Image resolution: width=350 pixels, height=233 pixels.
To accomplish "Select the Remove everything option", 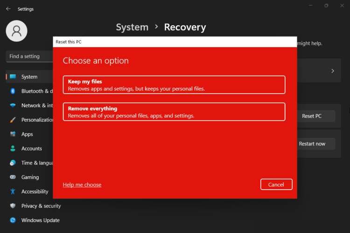I will coord(174,112).
